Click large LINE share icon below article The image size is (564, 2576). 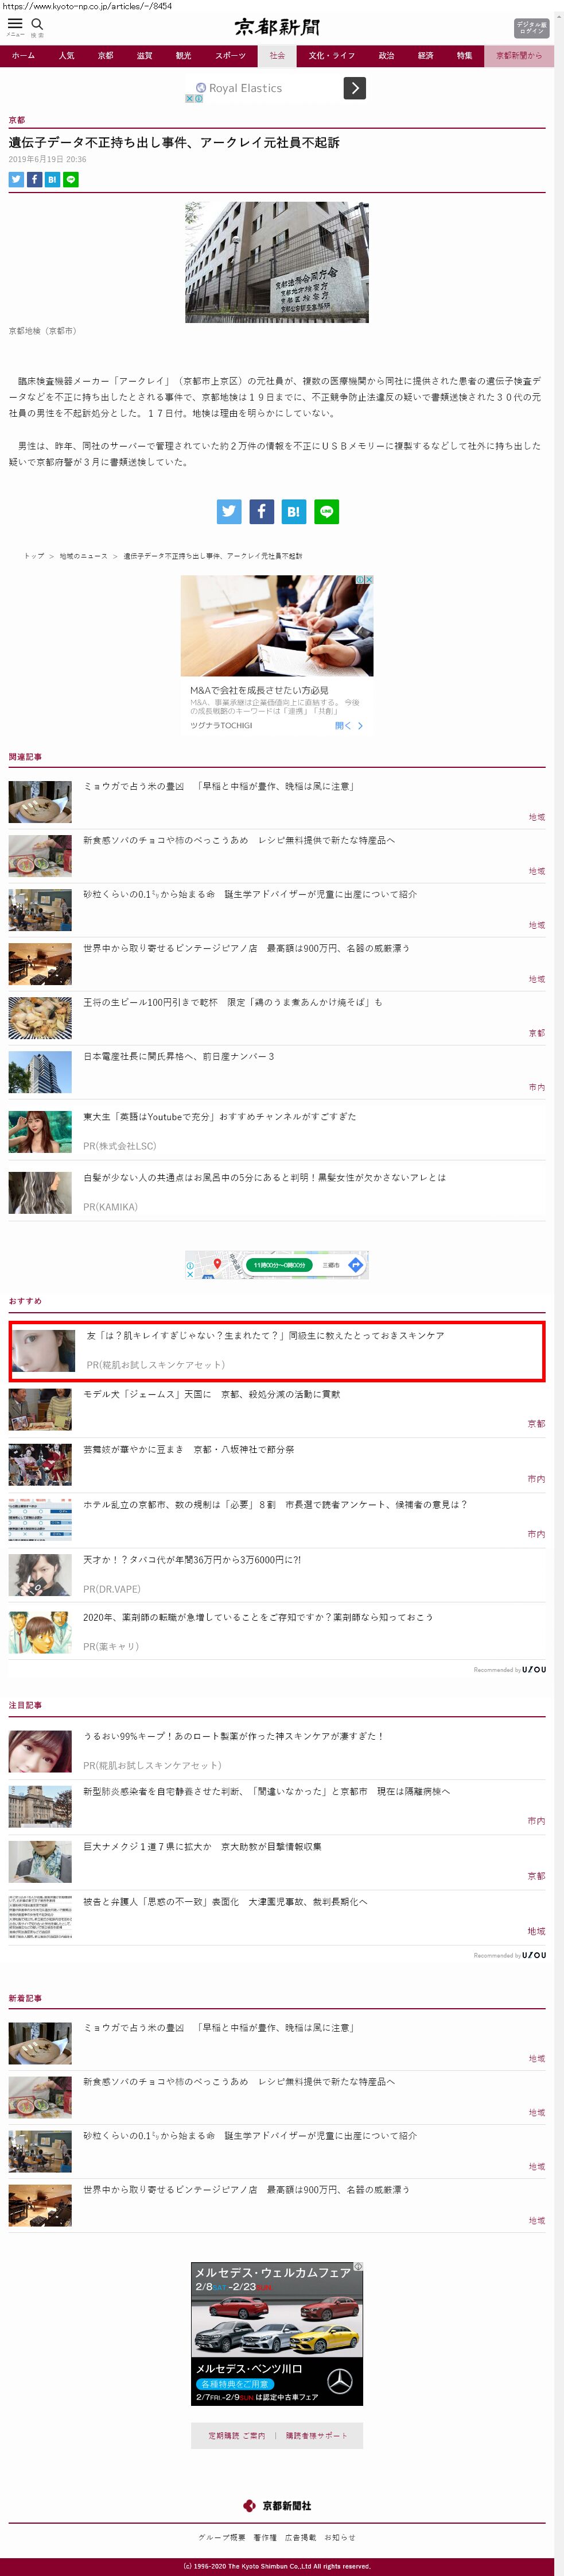(326, 511)
